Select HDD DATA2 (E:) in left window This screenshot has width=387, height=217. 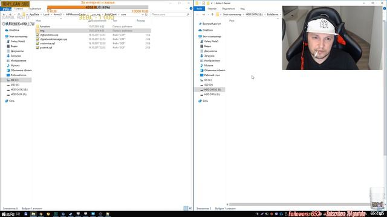[x=19, y=90]
